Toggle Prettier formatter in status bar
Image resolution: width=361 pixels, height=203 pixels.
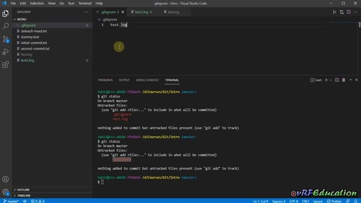click(334, 201)
